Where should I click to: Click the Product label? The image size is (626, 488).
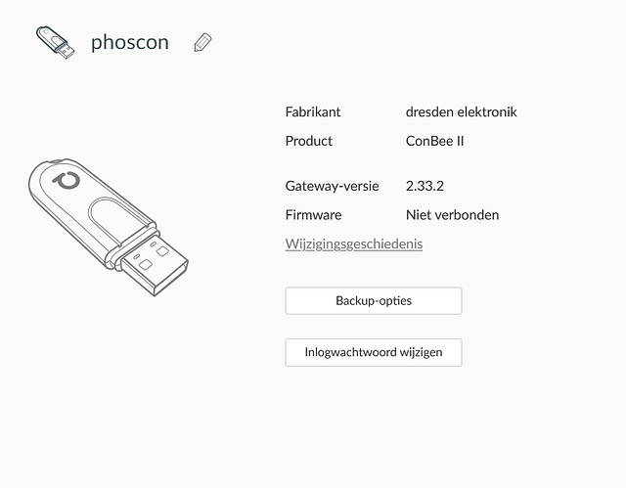pos(309,141)
